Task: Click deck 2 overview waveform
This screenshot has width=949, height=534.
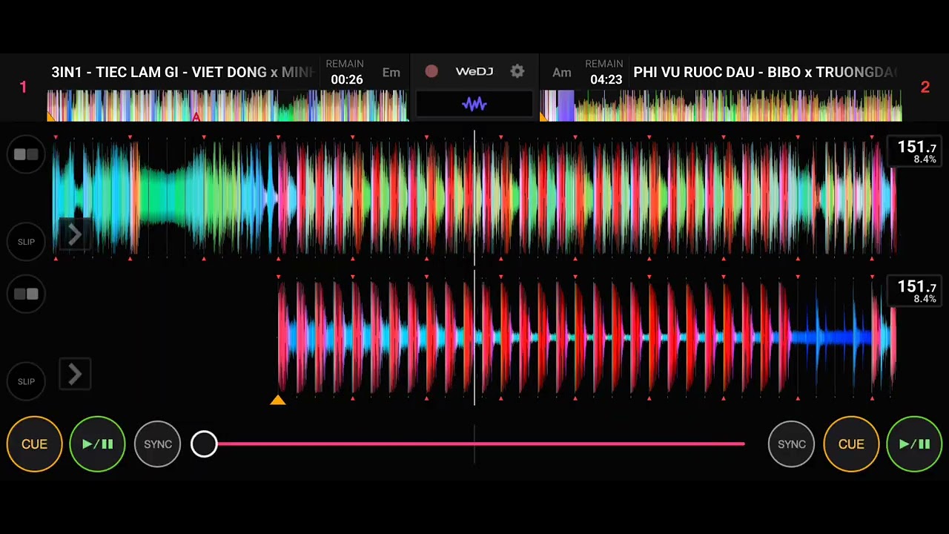Action: [x=721, y=105]
